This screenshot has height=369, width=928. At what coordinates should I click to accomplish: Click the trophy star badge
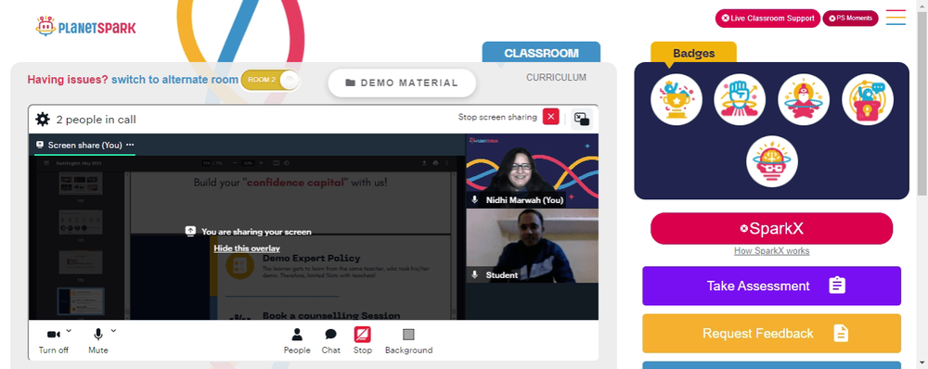pyautogui.click(x=677, y=99)
